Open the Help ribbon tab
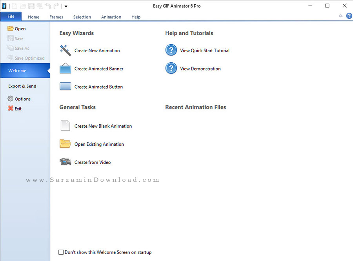353x261 pixels. pyautogui.click(x=136, y=17)
